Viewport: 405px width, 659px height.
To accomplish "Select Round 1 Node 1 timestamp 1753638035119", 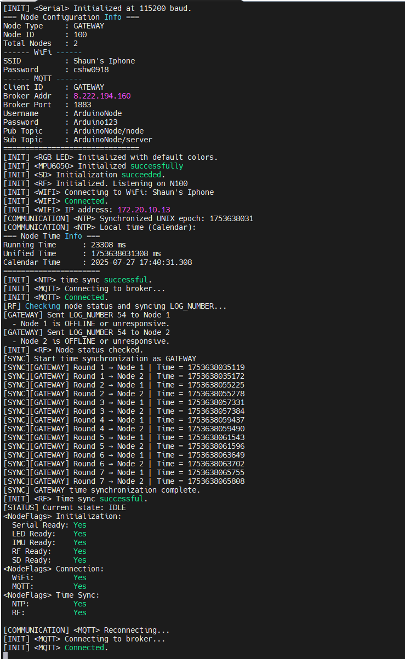I will tap(216, 367).
